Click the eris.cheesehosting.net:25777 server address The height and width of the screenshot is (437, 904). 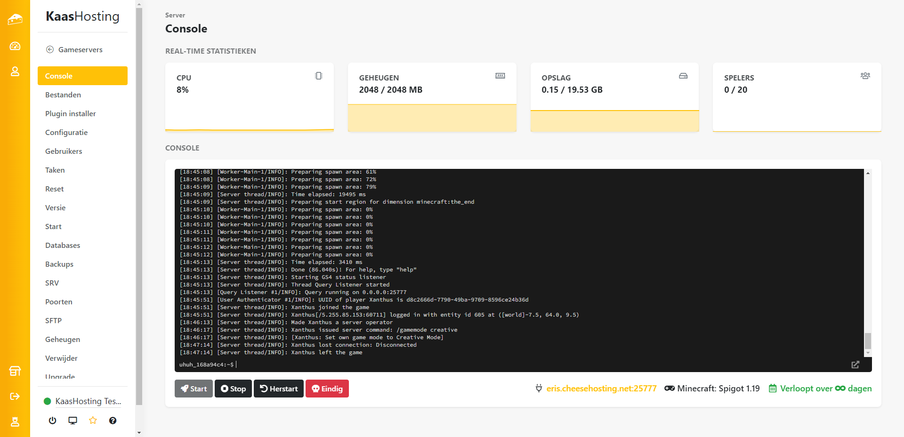click(601, 389)
